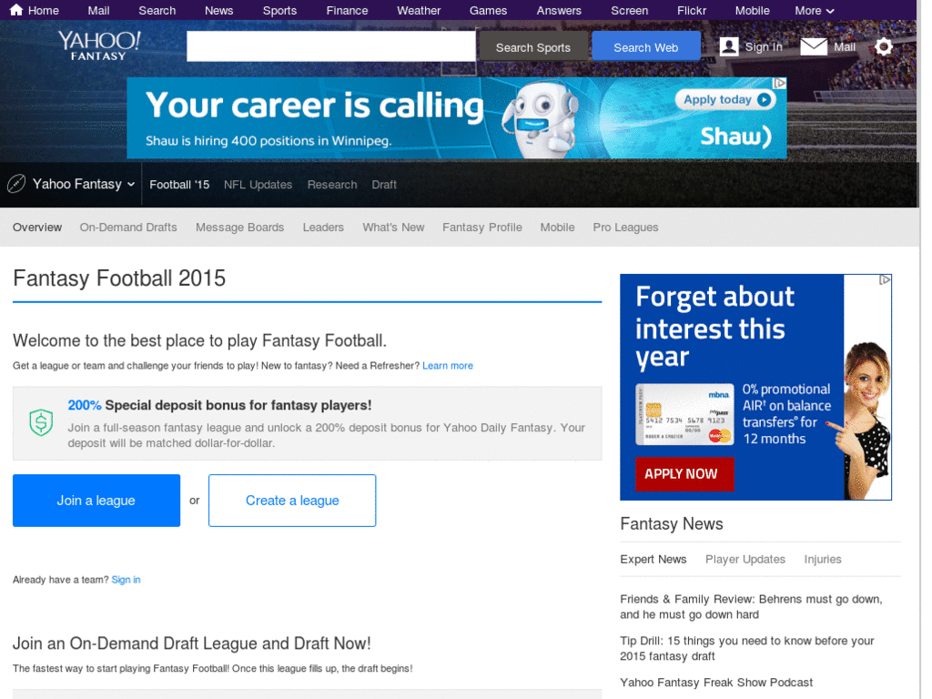The width and height of the screenshot is (932, 699).
Task: Open the Overview sub-tab
Action: pos(36,227)
